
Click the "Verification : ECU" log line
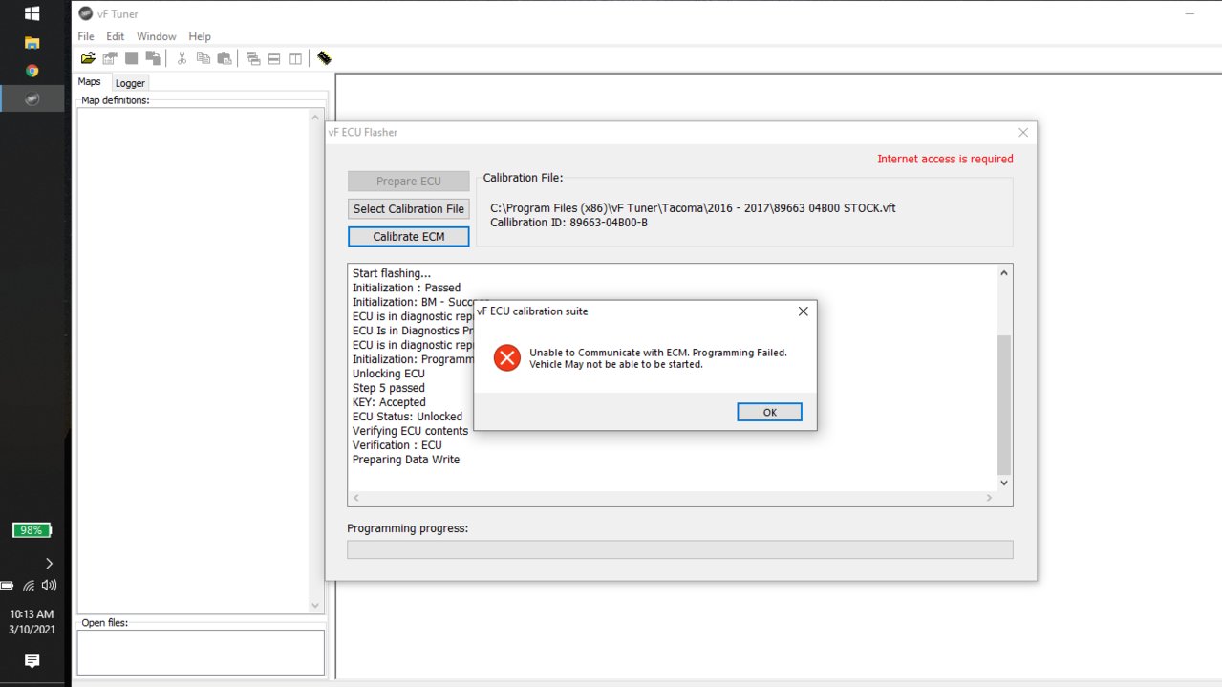click(x=397, y=445)
